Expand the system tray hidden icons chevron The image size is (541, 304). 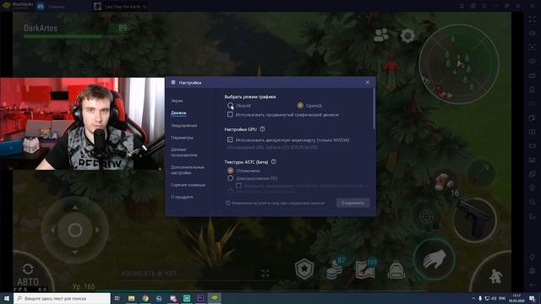[473, 298]
